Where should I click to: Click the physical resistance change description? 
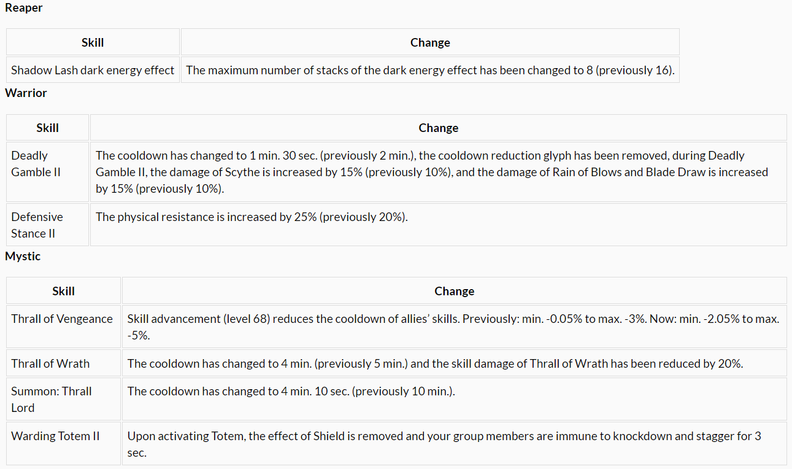click(x=252, y=217)
